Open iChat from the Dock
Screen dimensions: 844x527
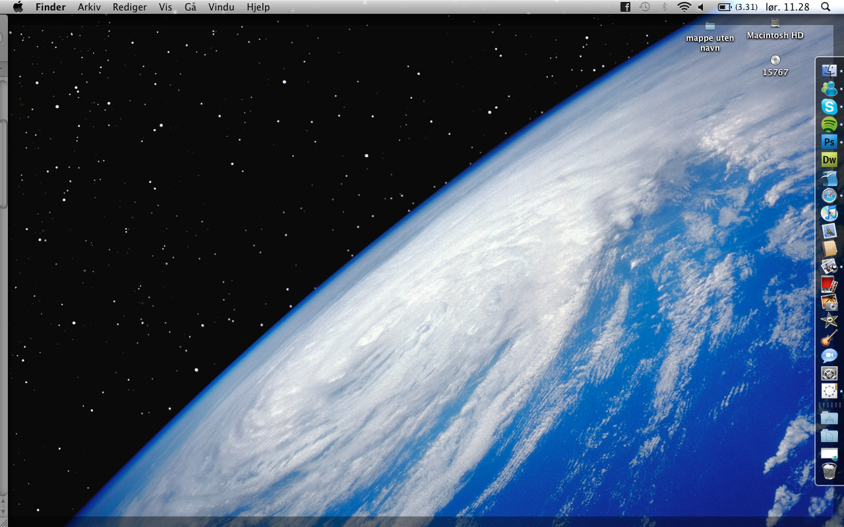829,356
